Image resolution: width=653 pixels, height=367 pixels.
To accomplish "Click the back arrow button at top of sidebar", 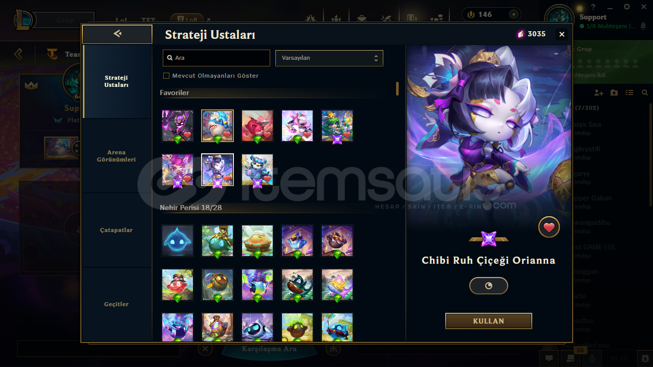I will pos(117,34).
